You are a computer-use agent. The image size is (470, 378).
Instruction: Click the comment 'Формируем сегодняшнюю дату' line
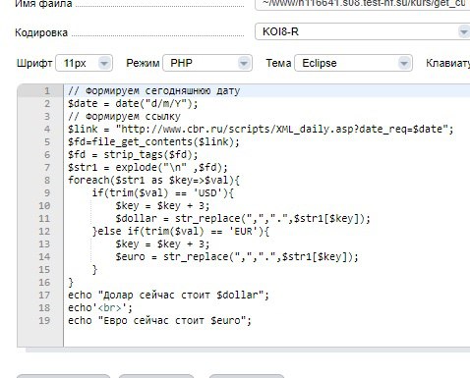pyautogui.click(x=154, y=90)
